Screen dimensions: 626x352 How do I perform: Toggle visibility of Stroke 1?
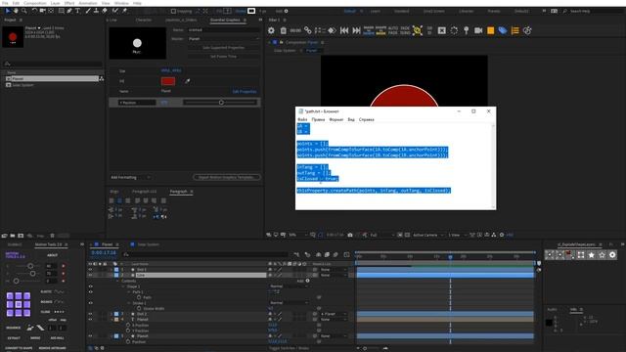(x=90, y=303)
